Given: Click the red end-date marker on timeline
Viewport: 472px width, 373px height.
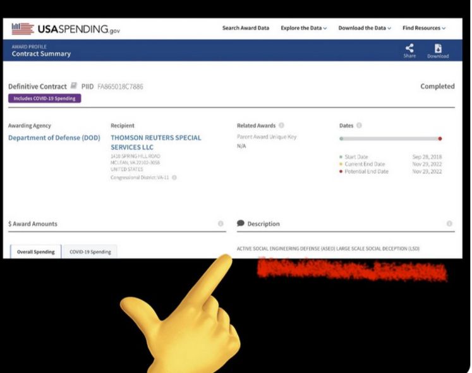Looking at the screenshot, I should click(440, 138).
